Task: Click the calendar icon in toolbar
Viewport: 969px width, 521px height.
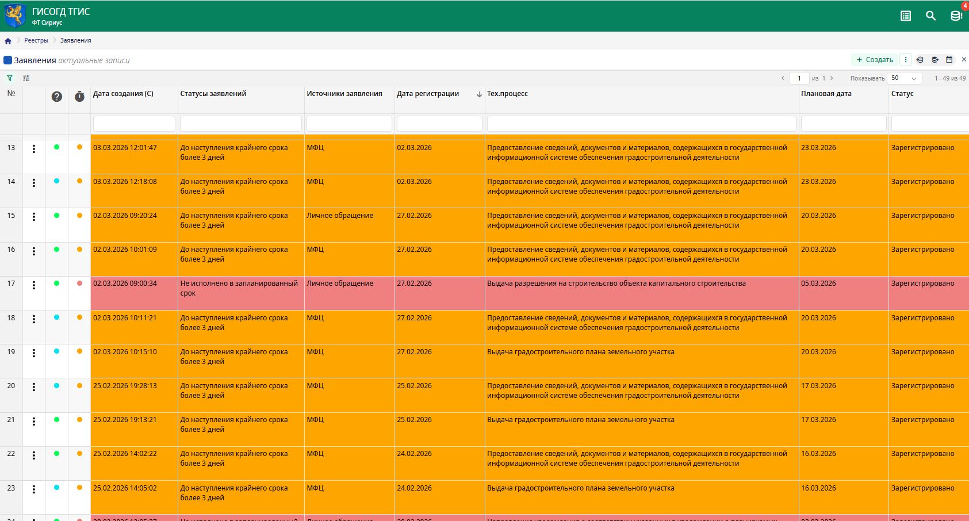Action: tap(949, 60)
